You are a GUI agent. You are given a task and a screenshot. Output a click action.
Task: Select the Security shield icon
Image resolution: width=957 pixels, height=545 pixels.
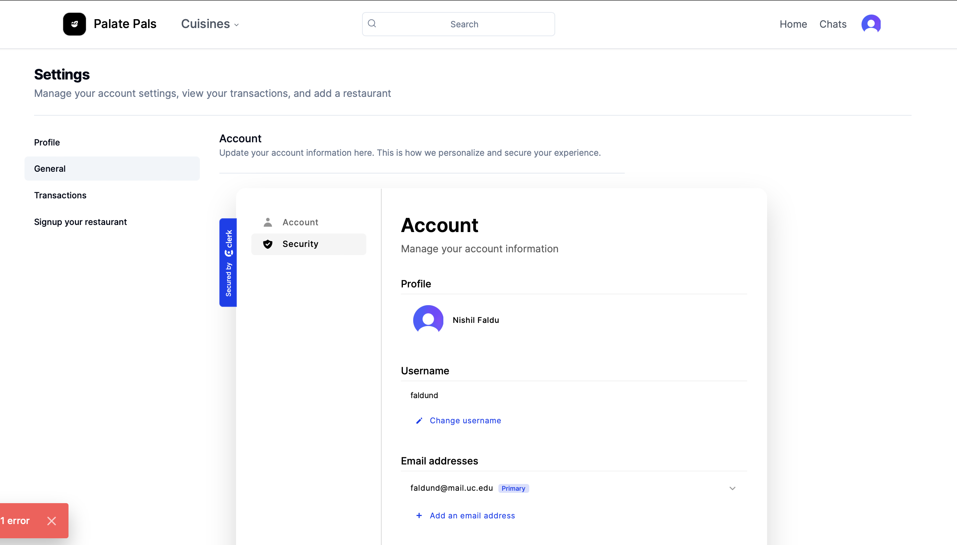pos(268,244)
